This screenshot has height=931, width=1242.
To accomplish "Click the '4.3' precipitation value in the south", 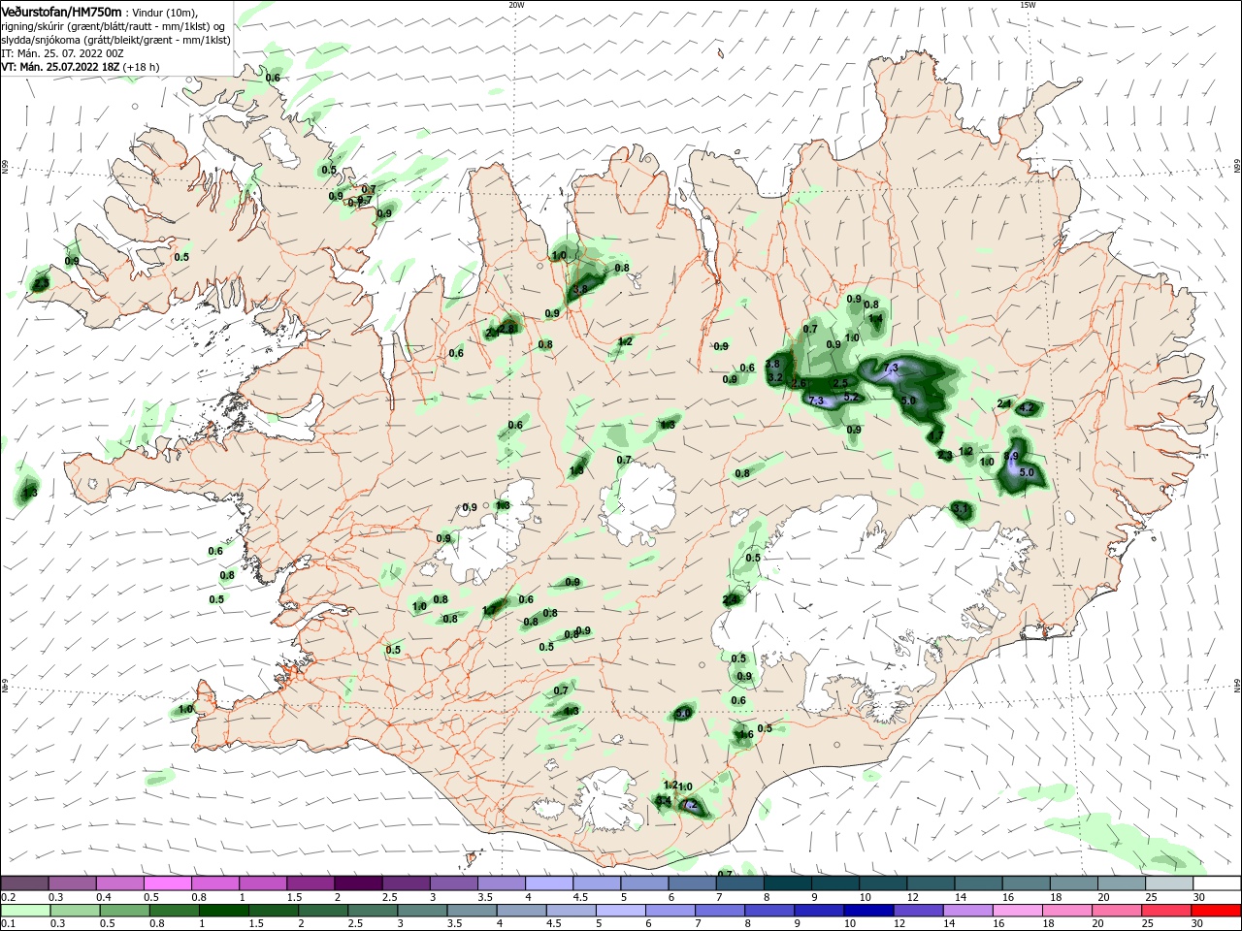I will point(571,711).
